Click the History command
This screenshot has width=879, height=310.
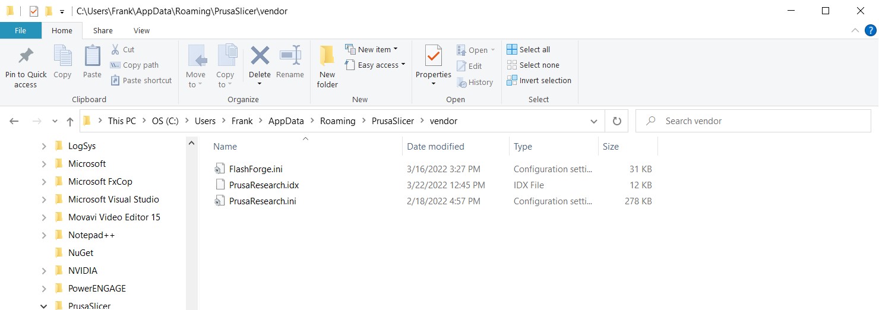pos(475,83)
